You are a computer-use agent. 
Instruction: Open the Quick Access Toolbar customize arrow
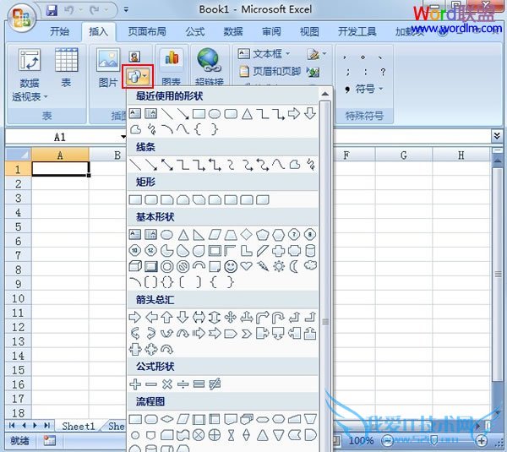tap(126, 10)
